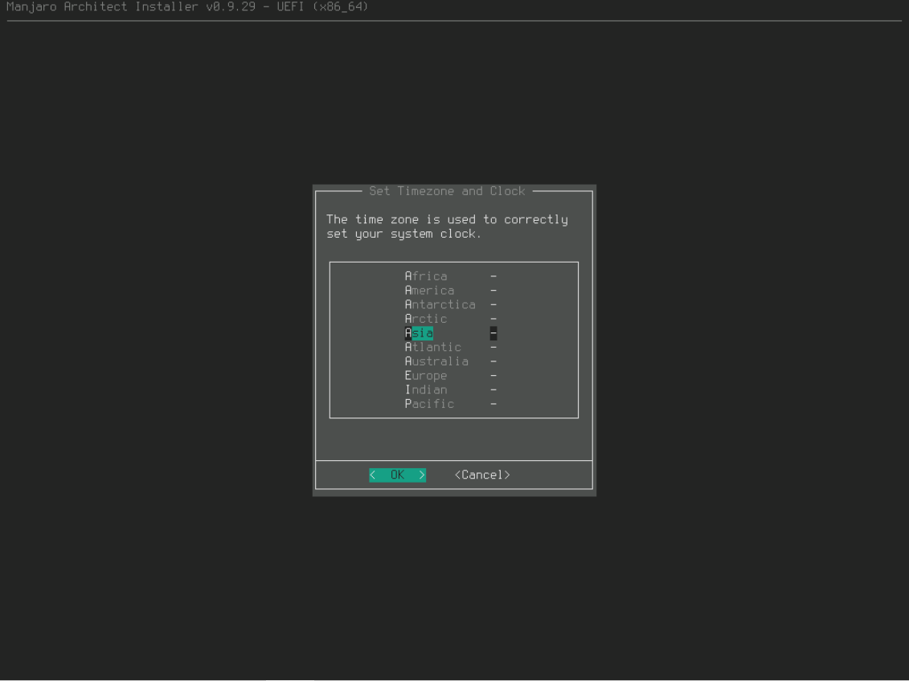The image size is (909, 681).
Task: Select Australia from the list
Action: [x=436, y=361]
